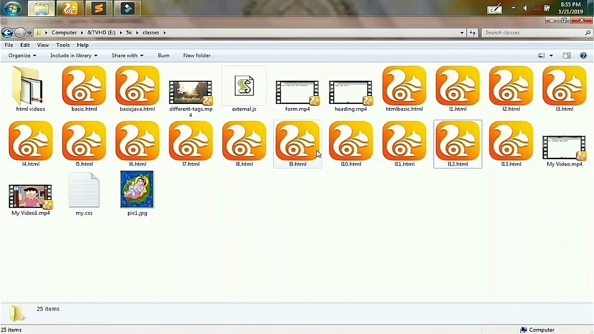This screenshot has width=594, height=334.
Task: Select the l2.html file icon
Action: [x=511, y=86]
